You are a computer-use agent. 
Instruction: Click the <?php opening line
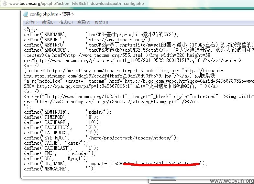(30, 29)
